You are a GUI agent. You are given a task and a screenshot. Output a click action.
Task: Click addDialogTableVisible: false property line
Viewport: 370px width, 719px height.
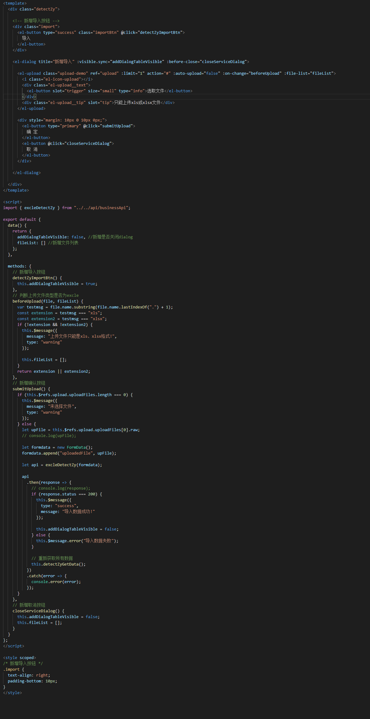coord(75,237)
